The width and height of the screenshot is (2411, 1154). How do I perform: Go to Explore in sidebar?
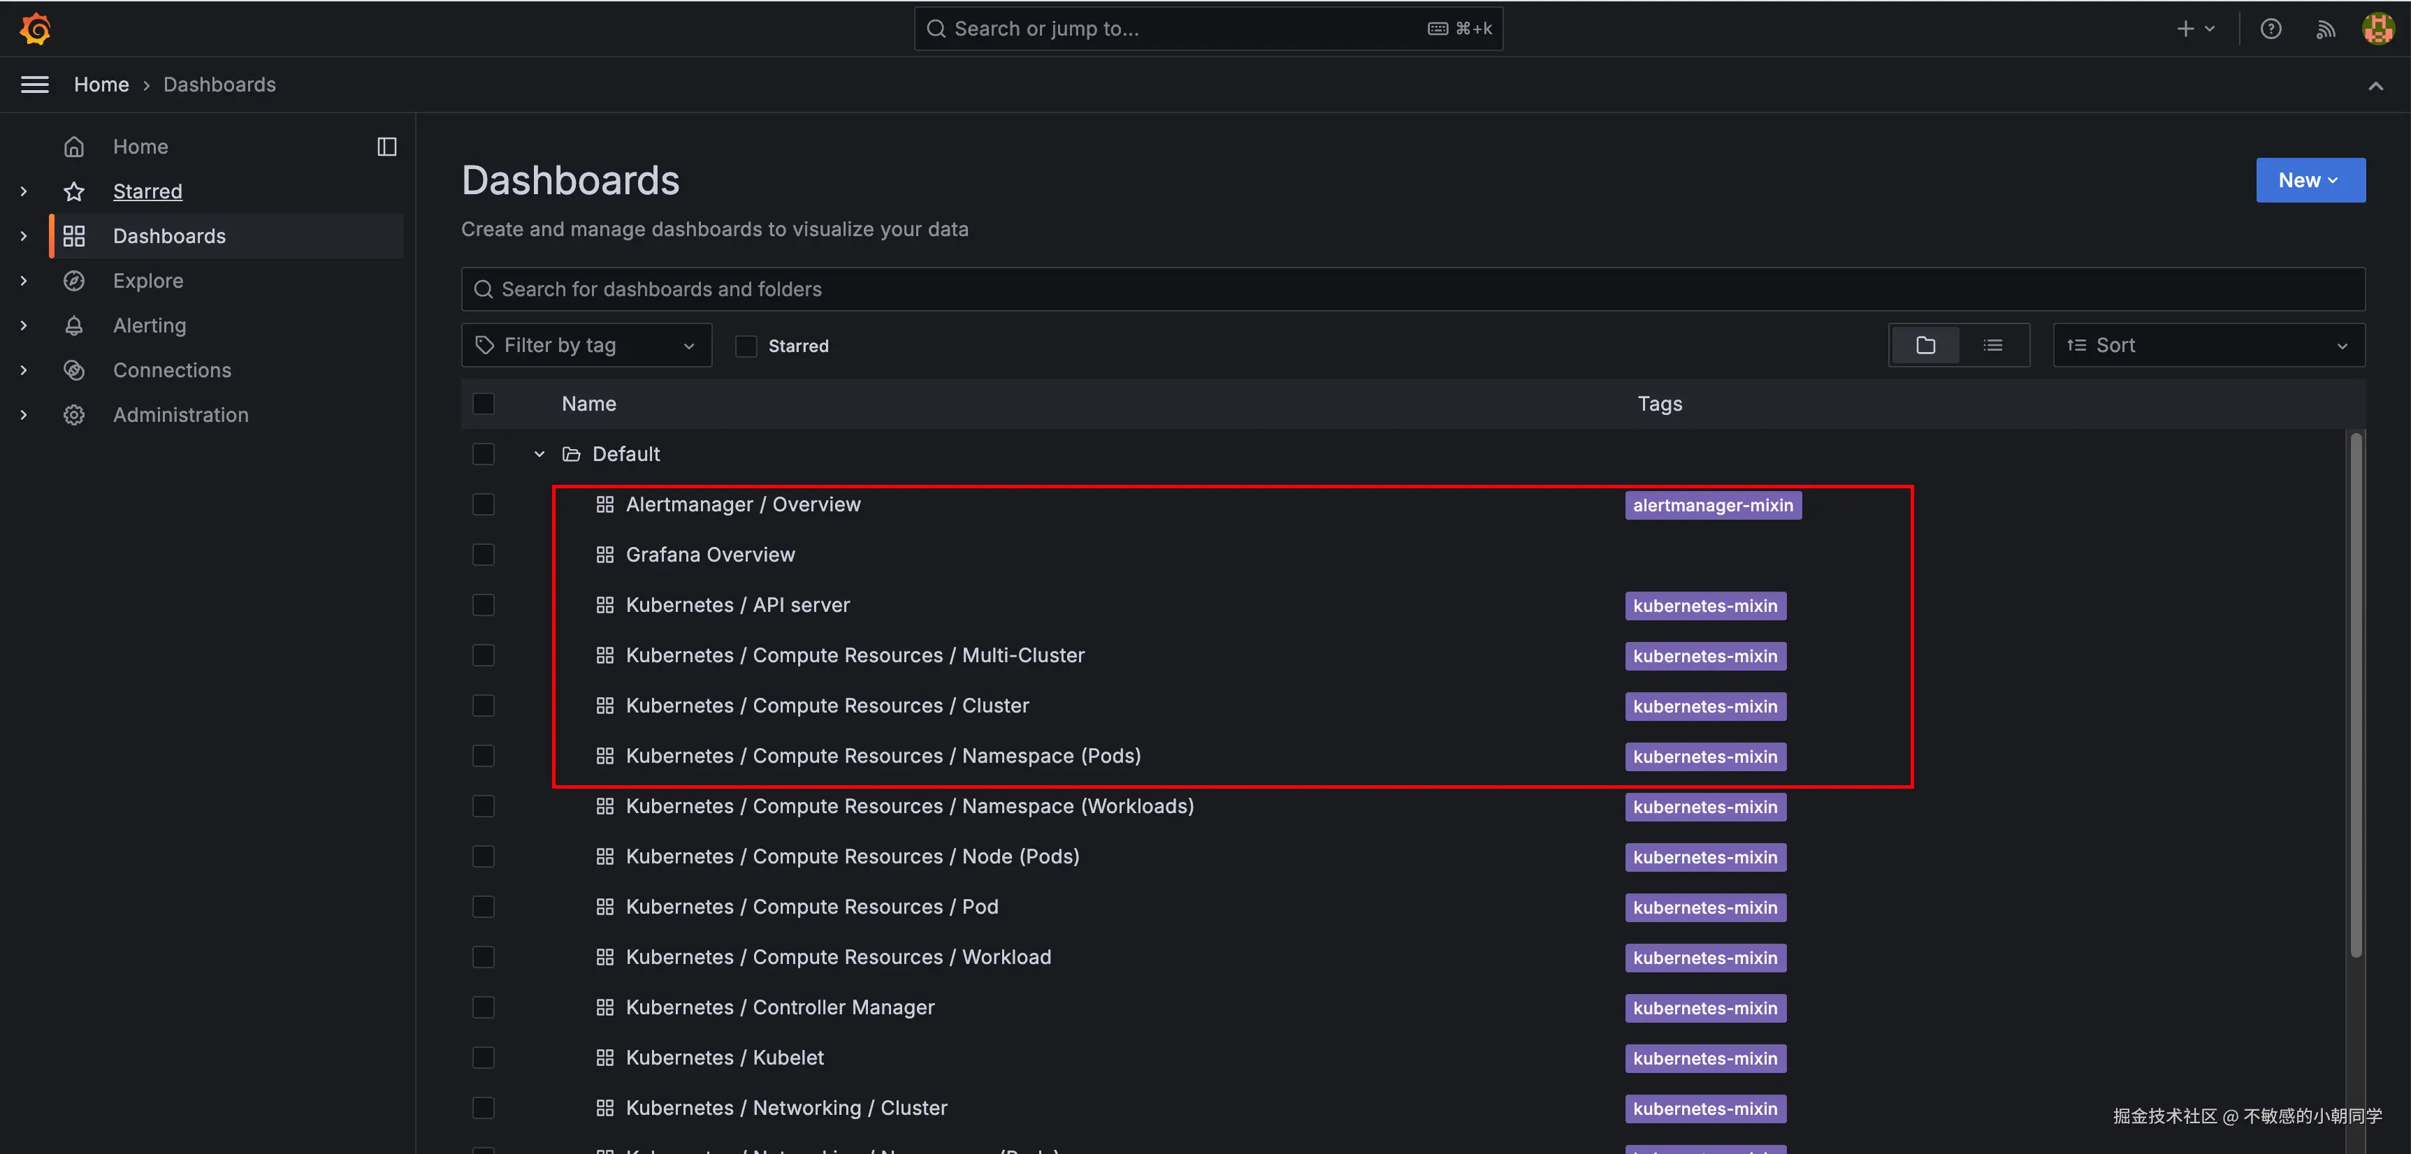coord(148,281)
